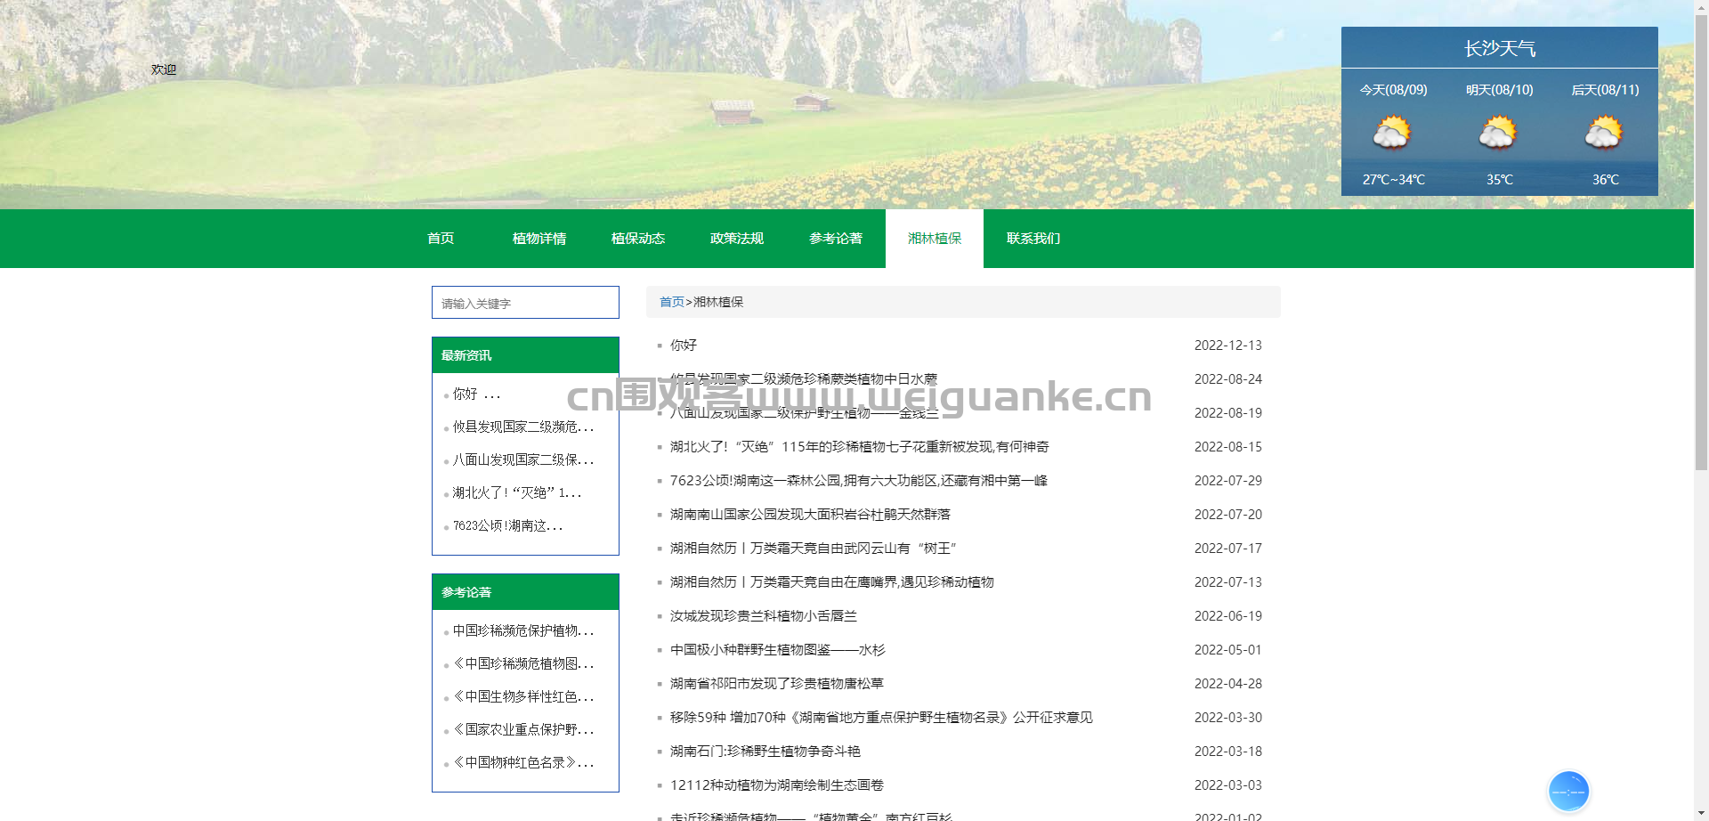Open the 7623公顷 森林公园 article

(x=859, y=481)
